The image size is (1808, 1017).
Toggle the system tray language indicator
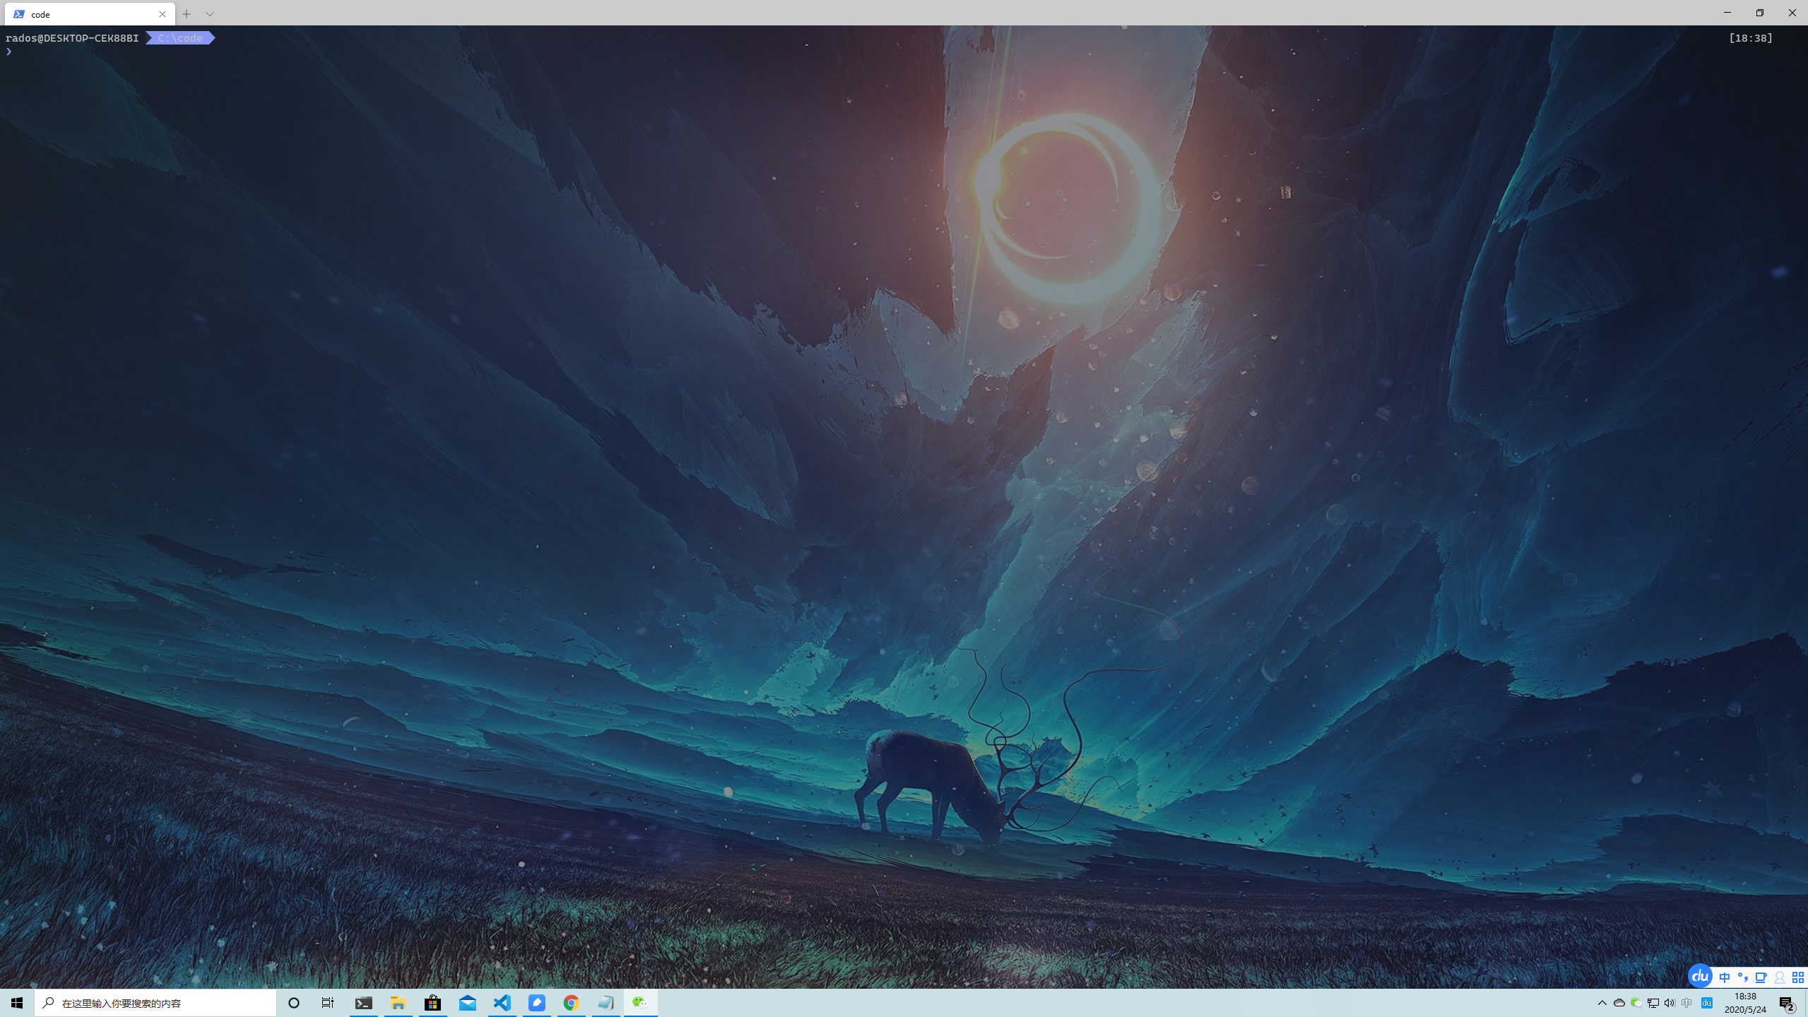pos(1686,1003)
